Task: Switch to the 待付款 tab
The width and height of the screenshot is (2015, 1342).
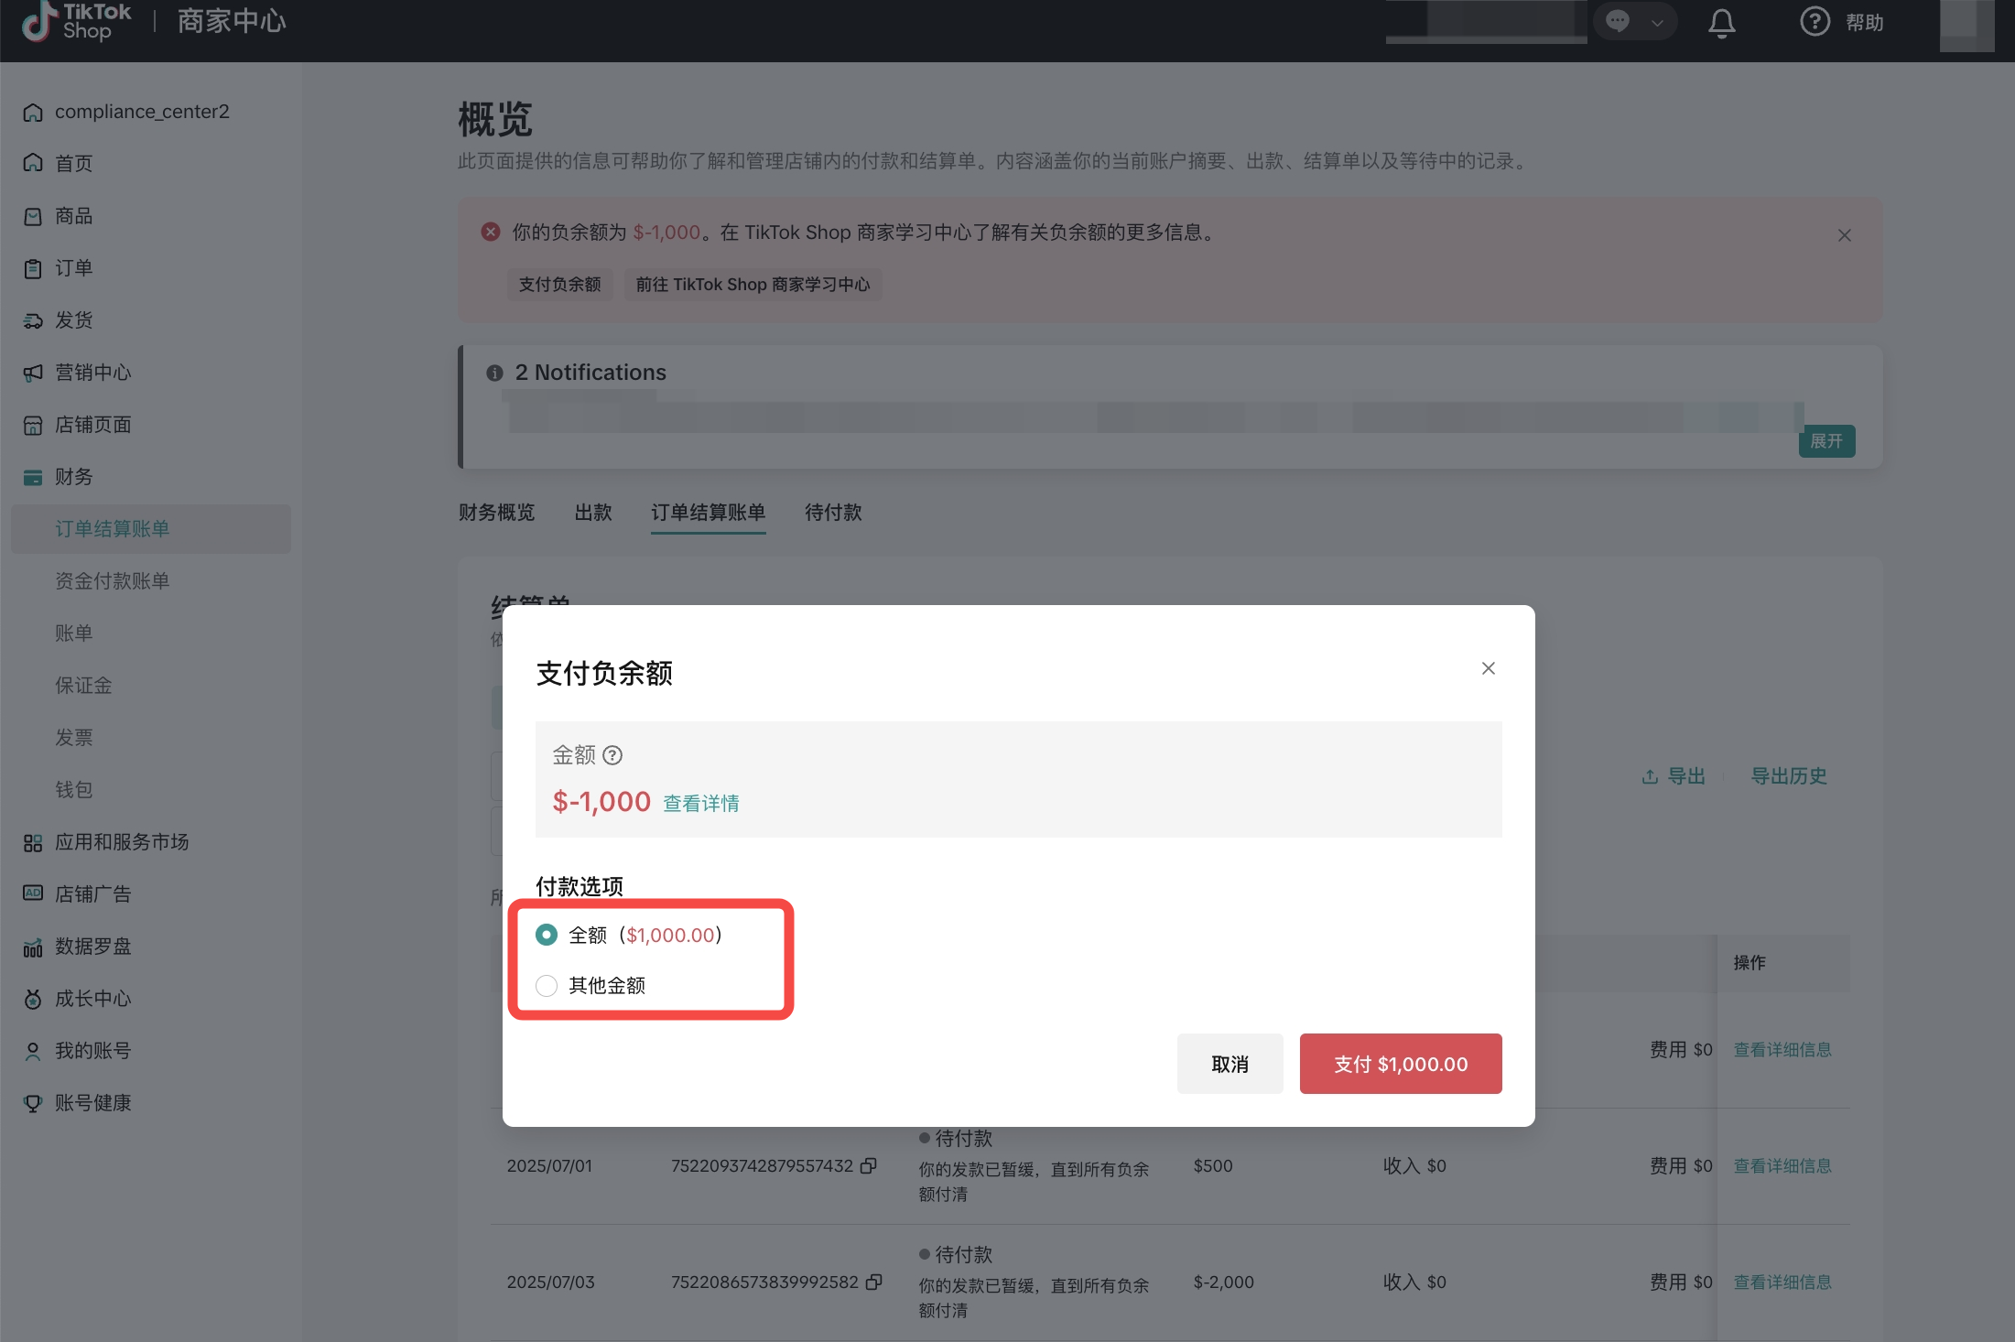Action: 832,513
